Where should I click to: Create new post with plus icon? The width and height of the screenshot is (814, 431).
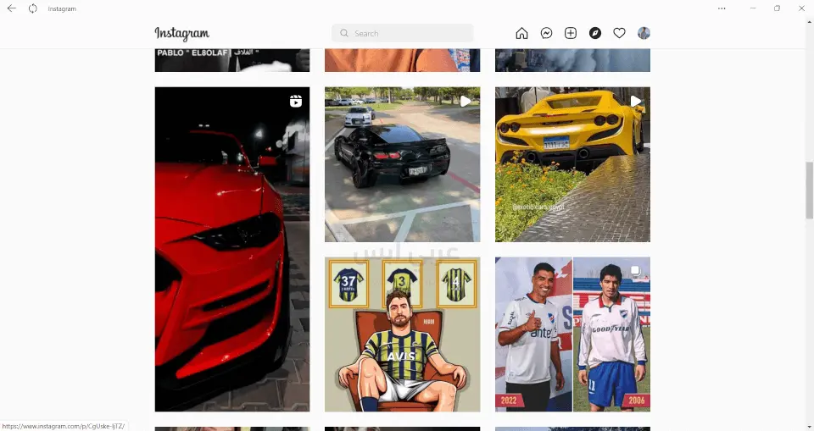571,33
